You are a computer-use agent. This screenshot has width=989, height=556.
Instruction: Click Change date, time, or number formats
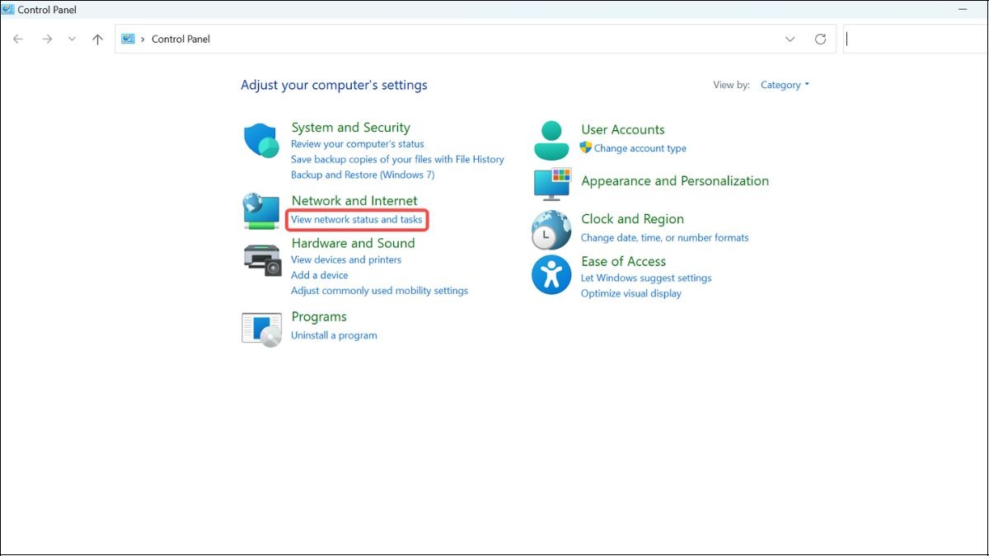pyautogui.click(x=665, y=237)
